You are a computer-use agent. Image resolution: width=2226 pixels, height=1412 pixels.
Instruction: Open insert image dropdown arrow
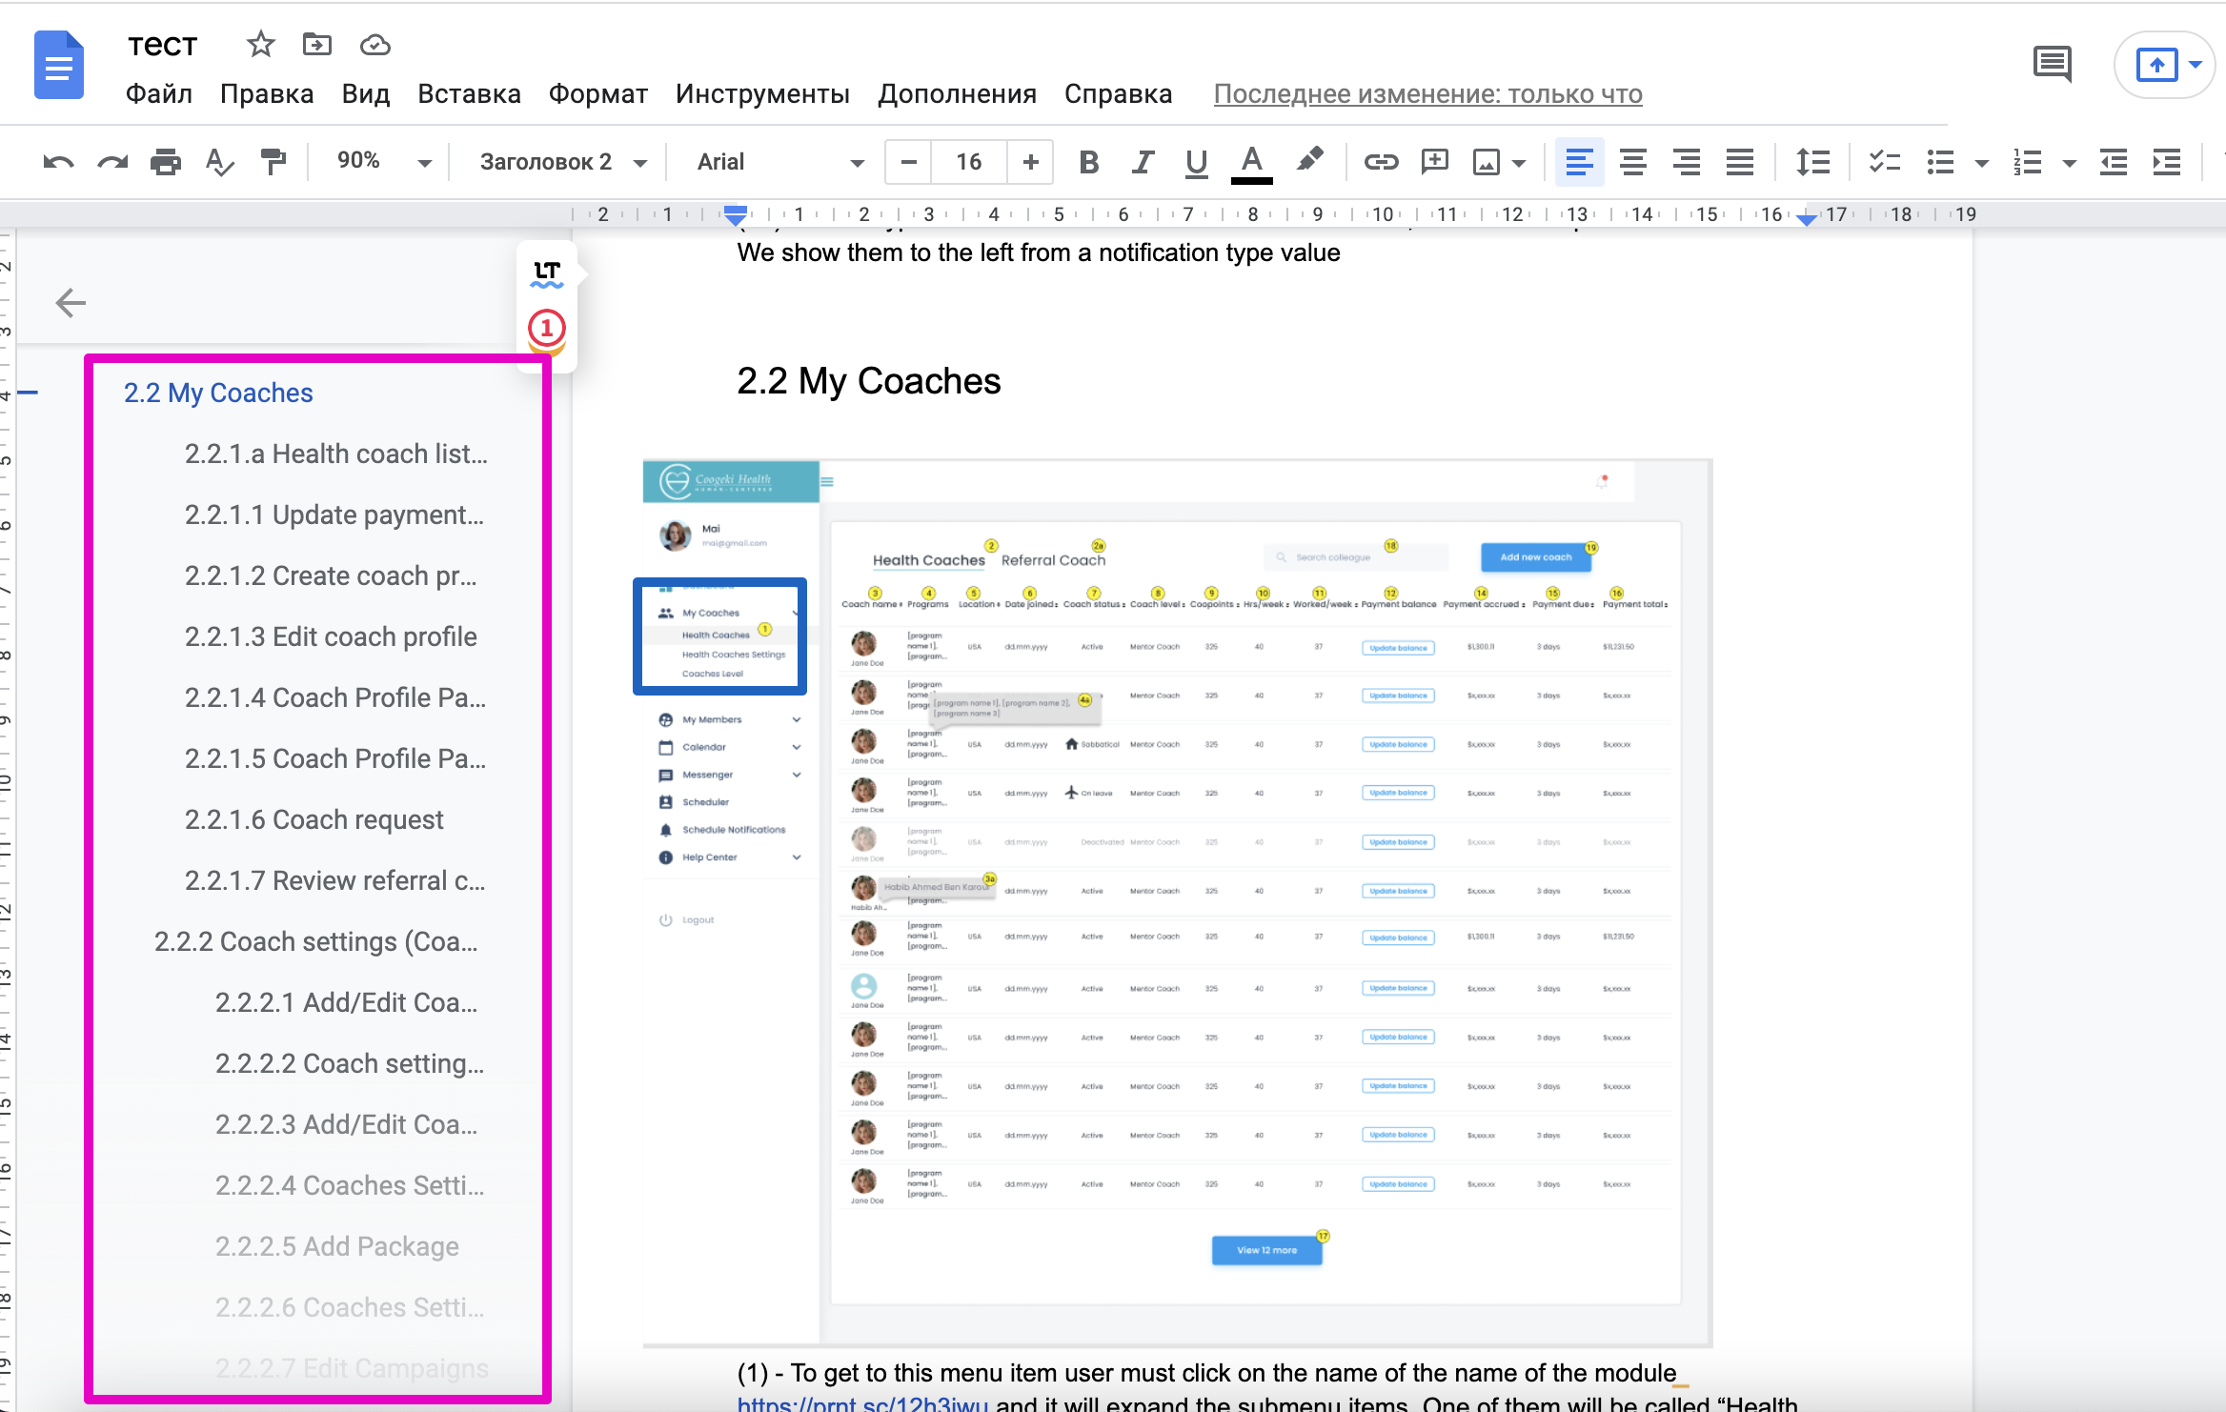[1519, 163]
